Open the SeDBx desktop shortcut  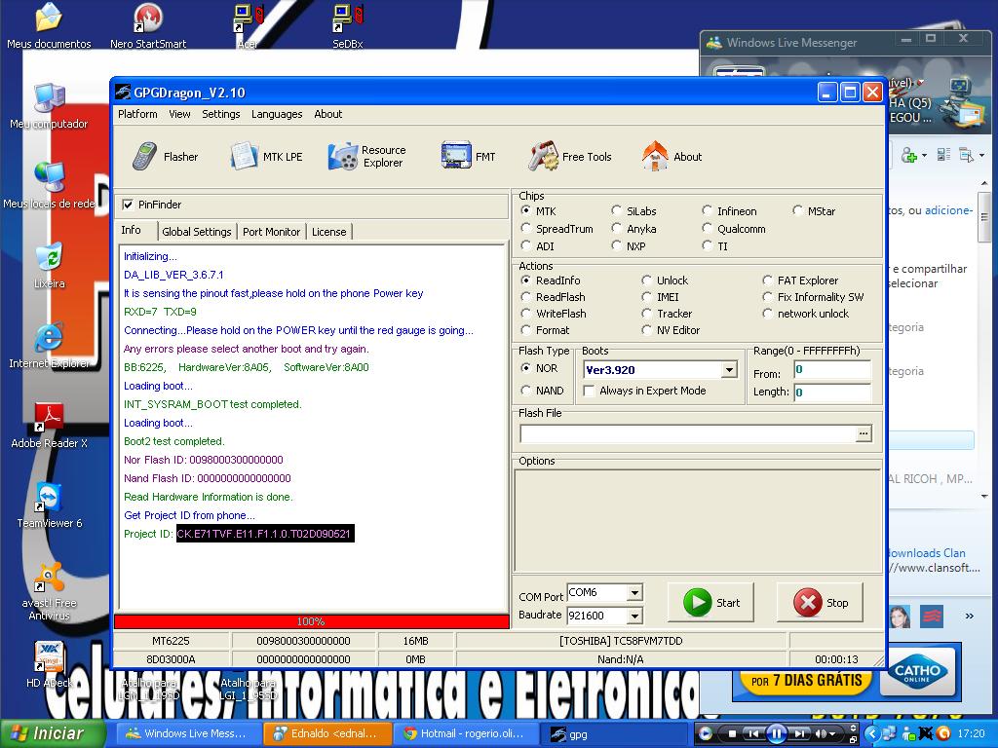coord(348,26)
